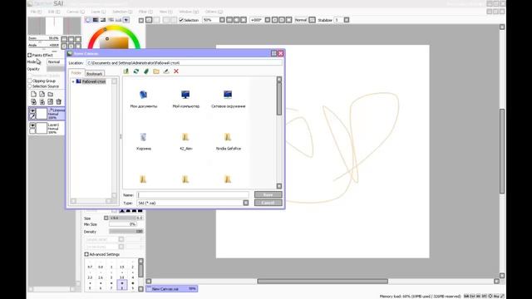Click the red X delete icon
Screen dimensions: 532x299
176,71
